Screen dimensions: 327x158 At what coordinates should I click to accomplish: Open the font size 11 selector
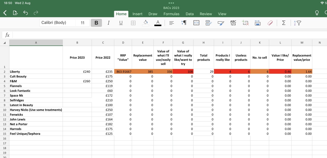pos(82,23)
